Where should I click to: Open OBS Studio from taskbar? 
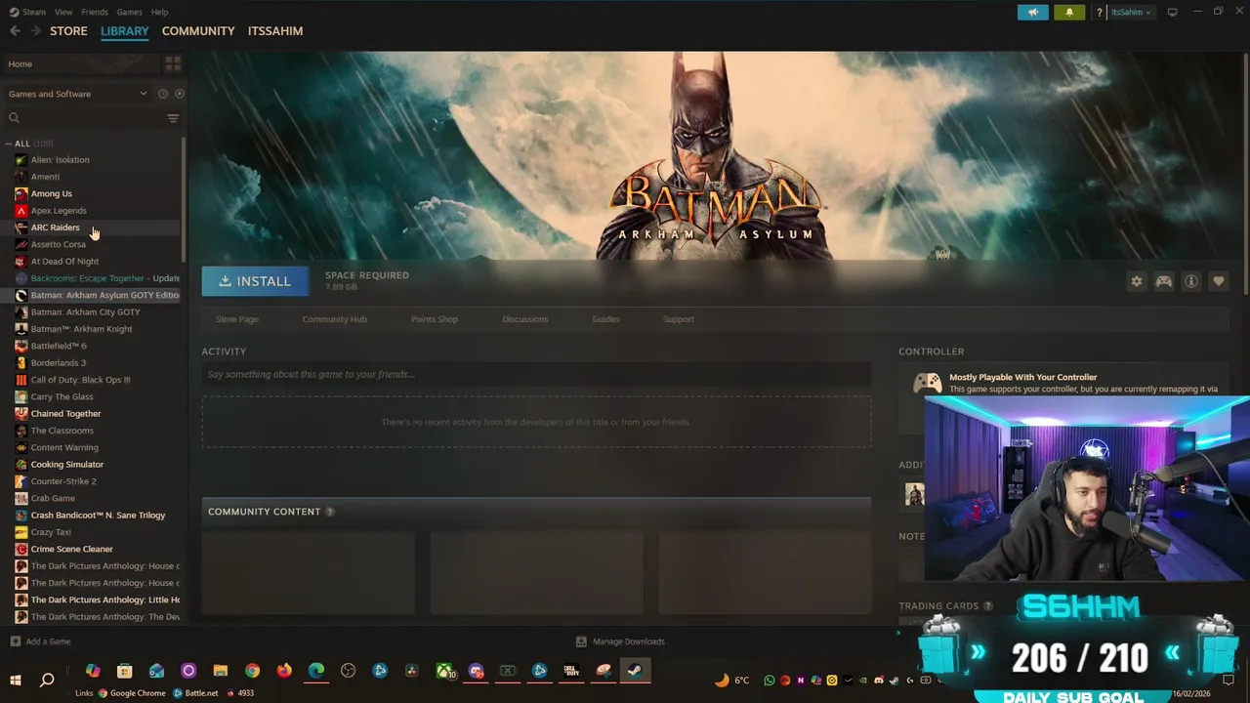coord(349,671)
